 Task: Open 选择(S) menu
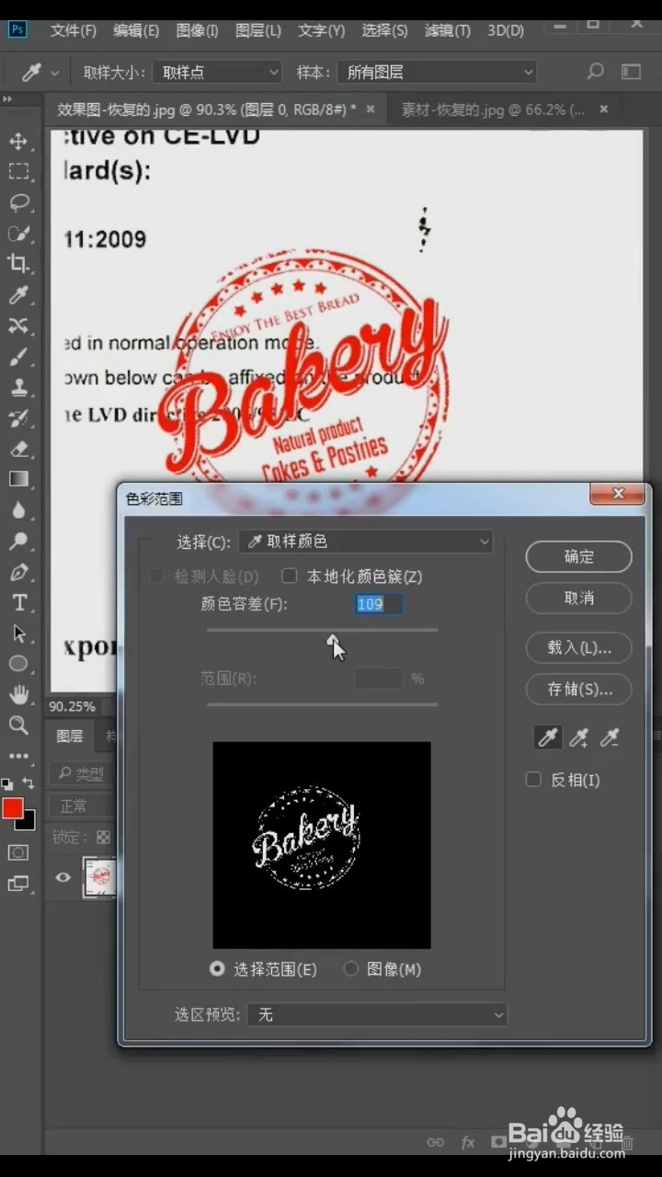pos(384,30)
